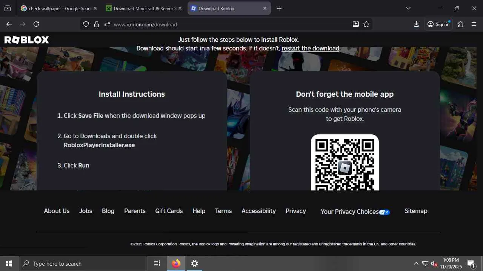
Task: Open site permissions icon in address bar
Action: (107, 24)
